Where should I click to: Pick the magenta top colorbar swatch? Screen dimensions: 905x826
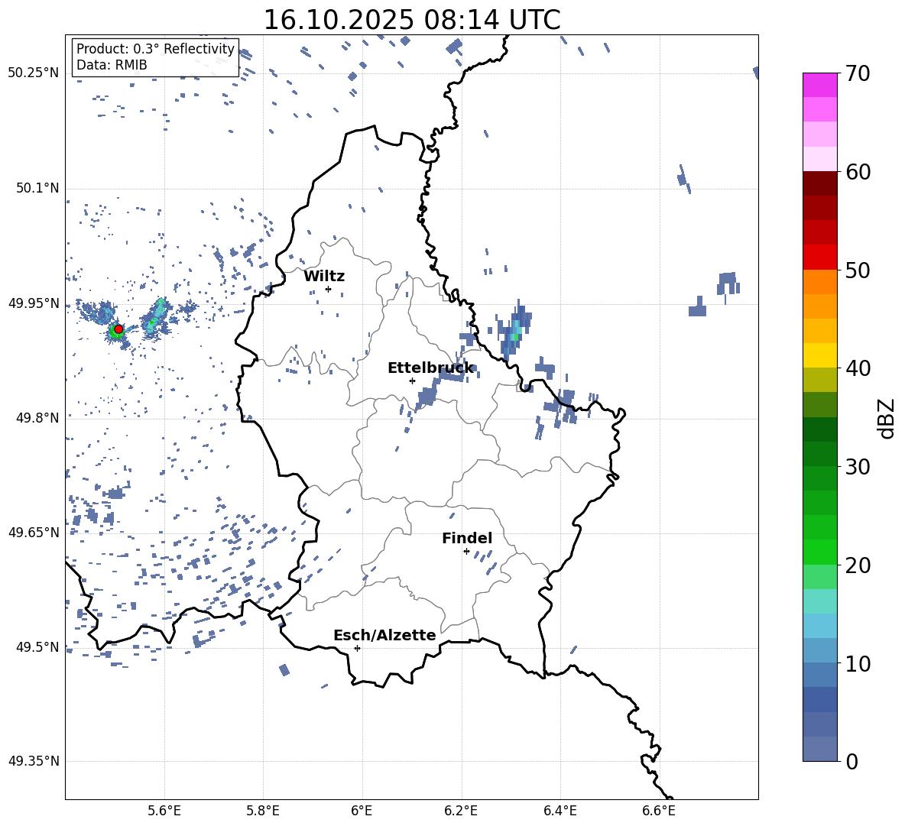[x=820, y=85]
